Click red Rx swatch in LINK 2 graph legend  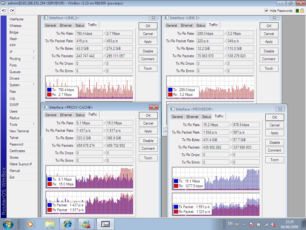pos(170,94)
